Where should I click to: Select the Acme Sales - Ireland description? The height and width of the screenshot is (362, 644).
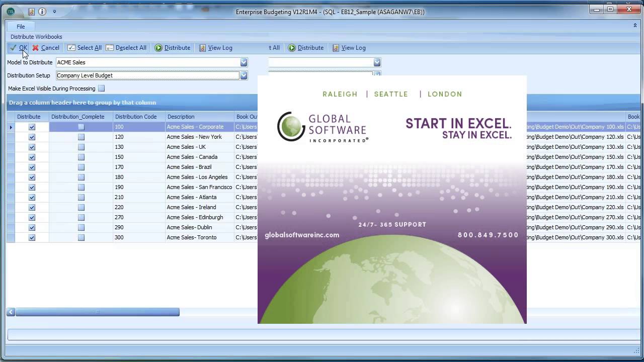(200, 207)
